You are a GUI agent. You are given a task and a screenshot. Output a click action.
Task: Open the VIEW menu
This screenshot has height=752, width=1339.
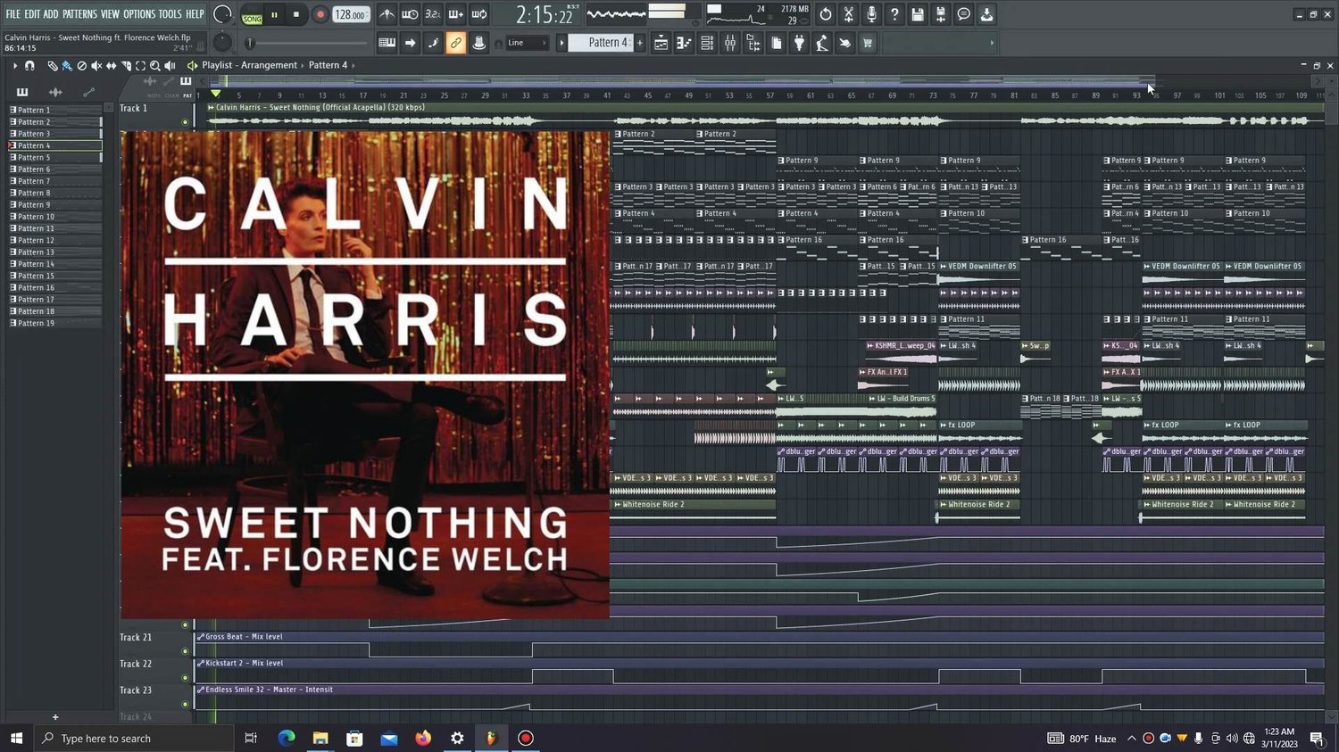click(x=110, y=14)
